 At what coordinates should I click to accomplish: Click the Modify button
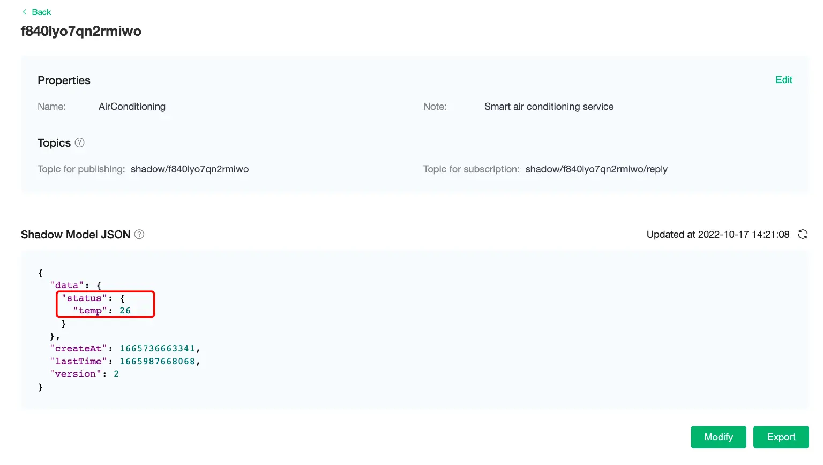pos(719,437)
